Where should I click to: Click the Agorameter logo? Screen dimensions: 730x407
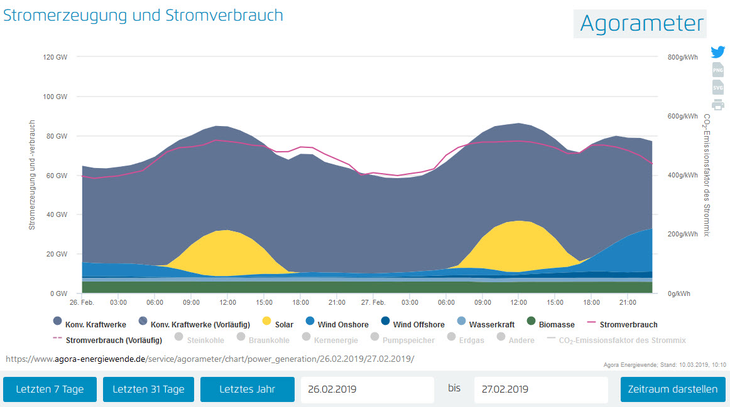point(641,24)
